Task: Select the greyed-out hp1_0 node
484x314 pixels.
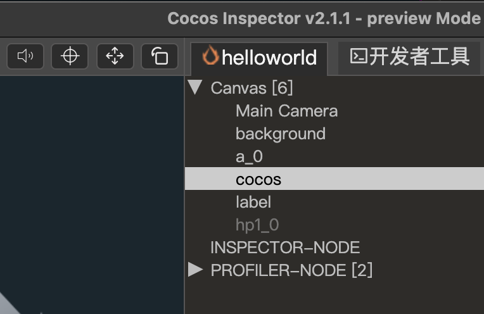Action: (257, 225)
